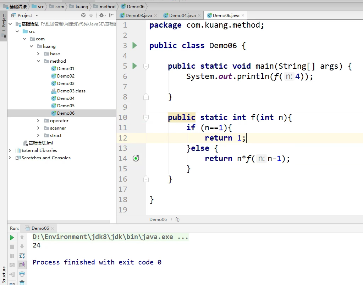The width and height of the screenshot is (363, 285).
Task: Toggle the 1: Project side tool window
Action: [x=4, y=26]
